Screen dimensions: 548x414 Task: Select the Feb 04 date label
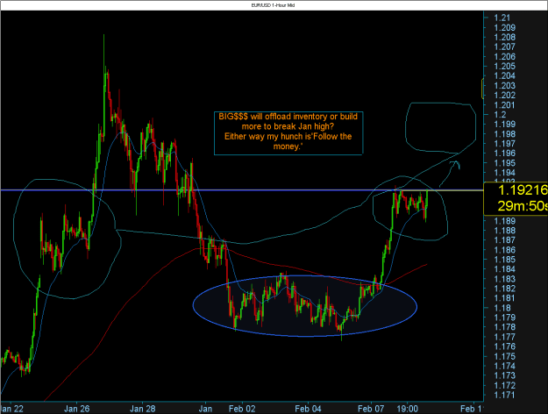click(x=308, y=409)
